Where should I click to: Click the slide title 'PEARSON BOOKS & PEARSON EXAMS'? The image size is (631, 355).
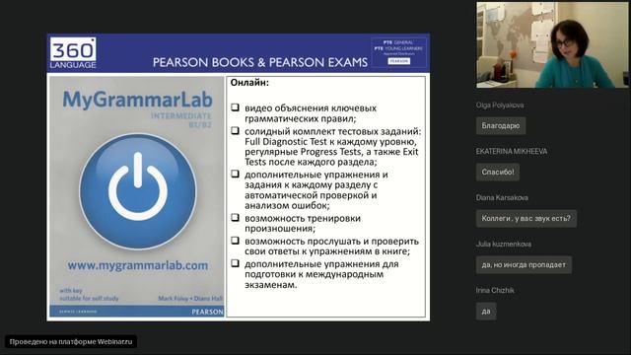point(260,62)
